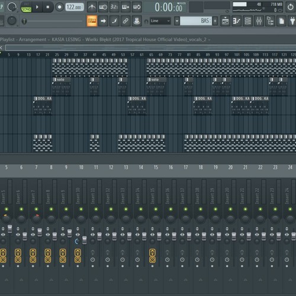This screenshot has width=296, height=296.
Task: Mute Insert 15 using its green light
Action: tap(156, 209)
